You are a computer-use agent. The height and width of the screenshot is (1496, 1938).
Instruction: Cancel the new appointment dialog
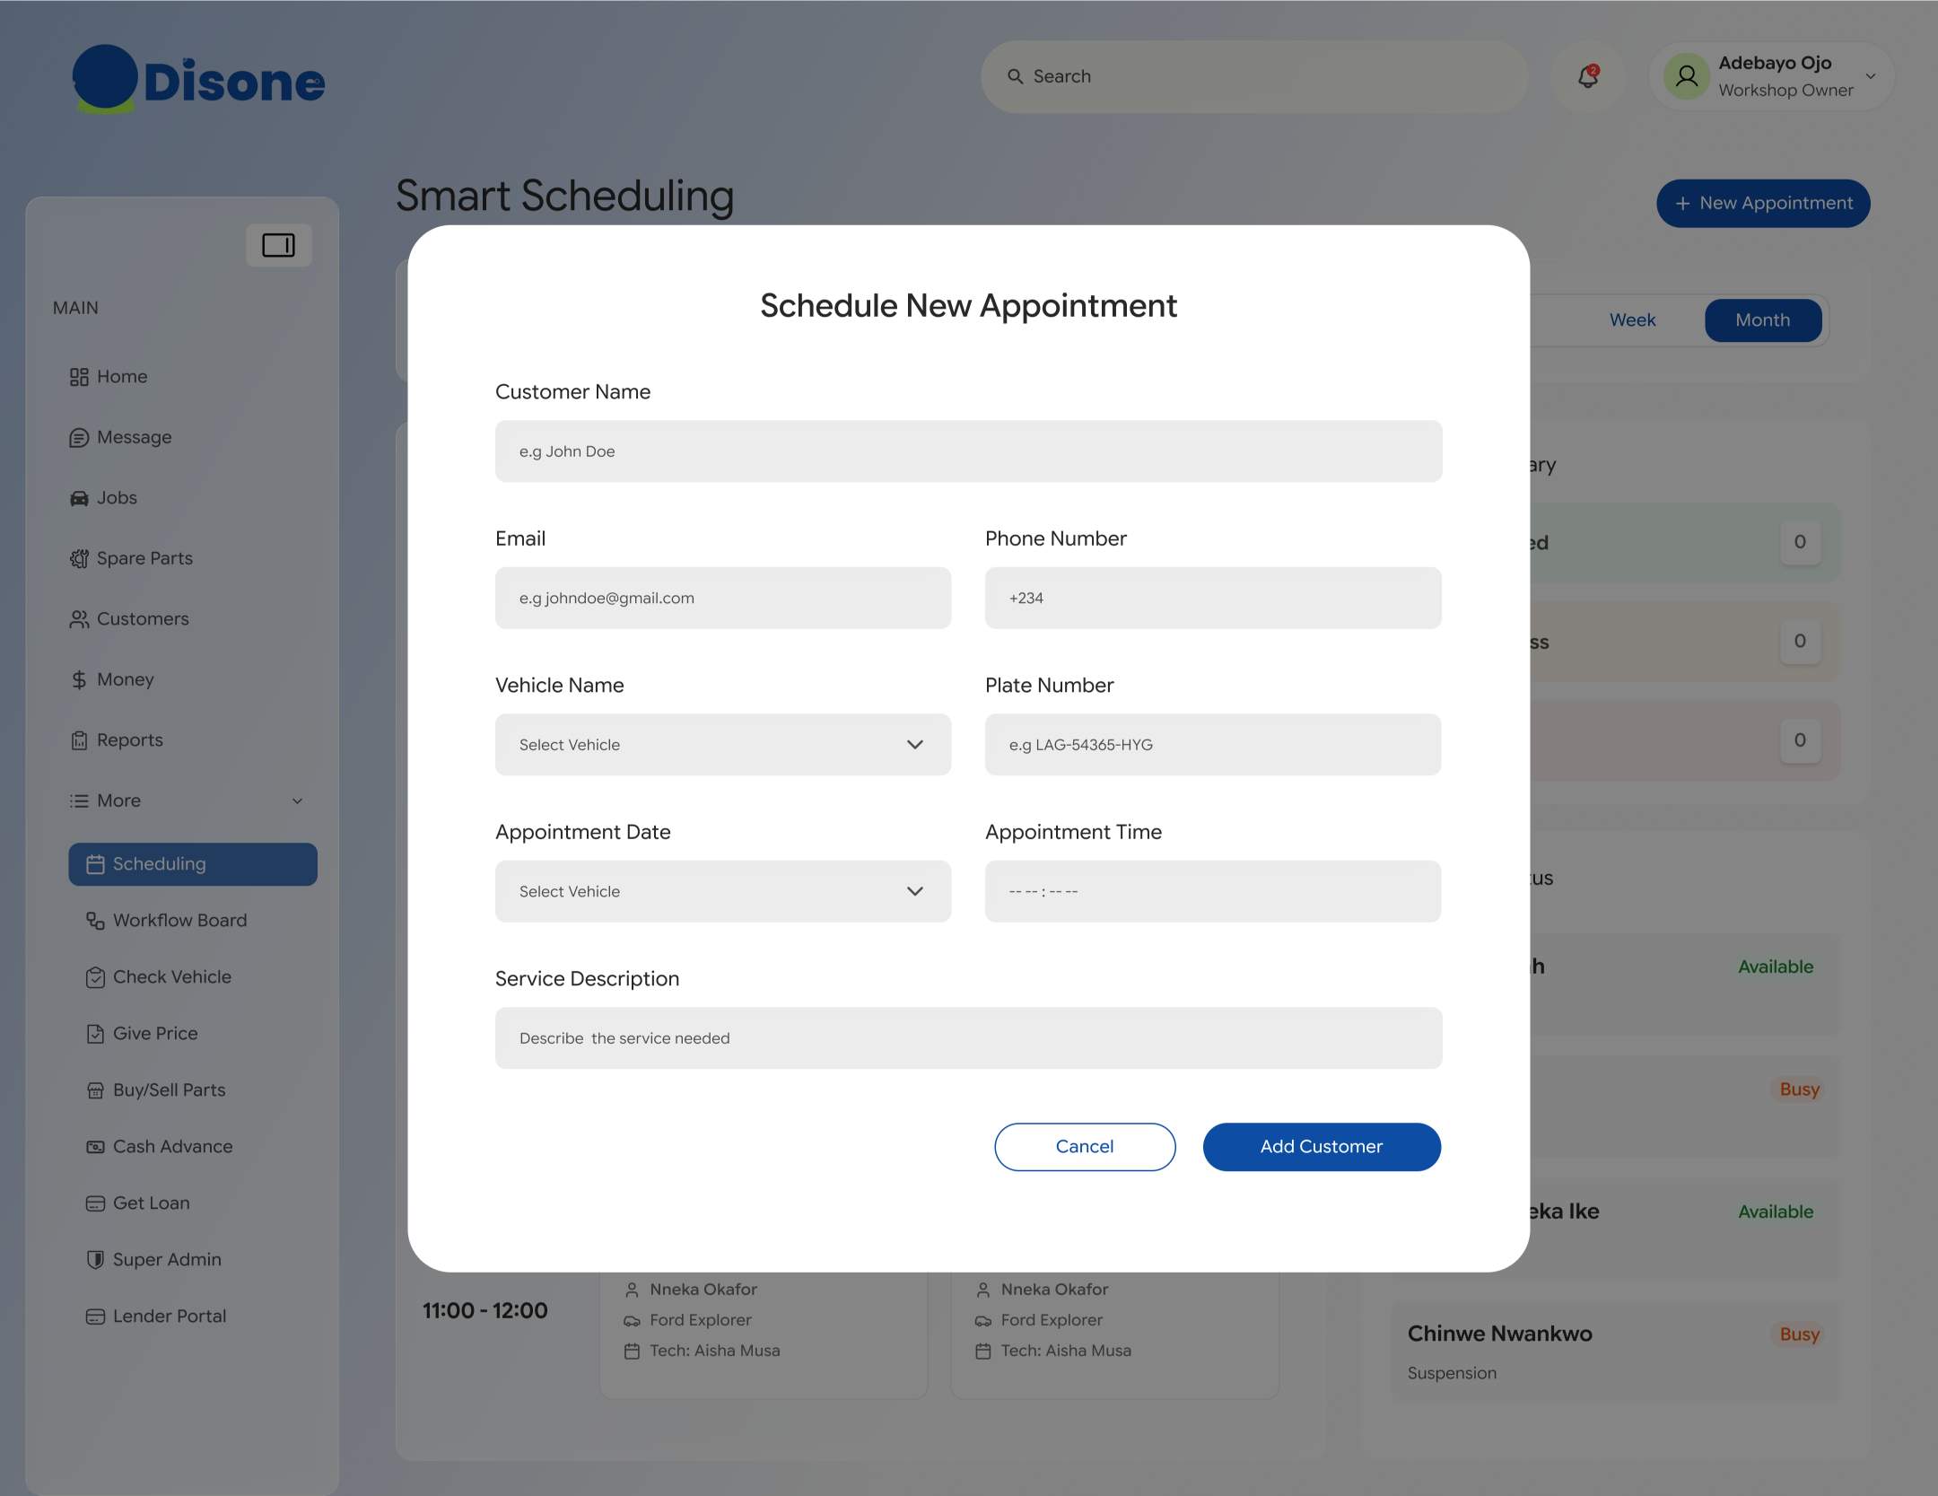(1085, 1147)
